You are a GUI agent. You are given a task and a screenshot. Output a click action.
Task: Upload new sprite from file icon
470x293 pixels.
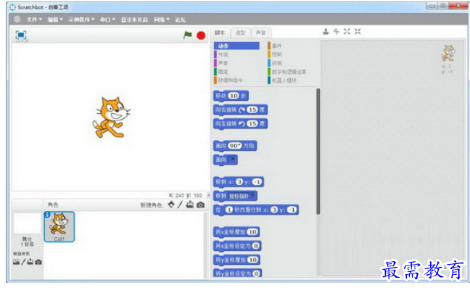190,205
